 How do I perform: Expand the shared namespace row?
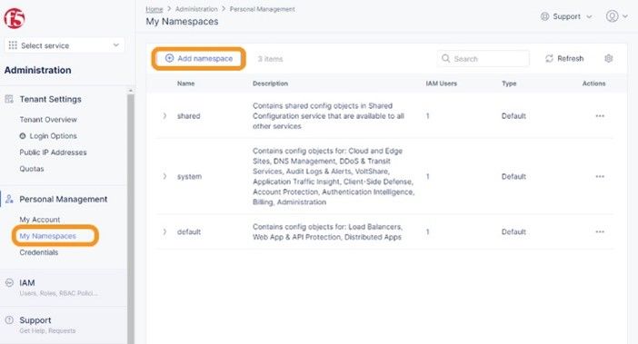164,116
